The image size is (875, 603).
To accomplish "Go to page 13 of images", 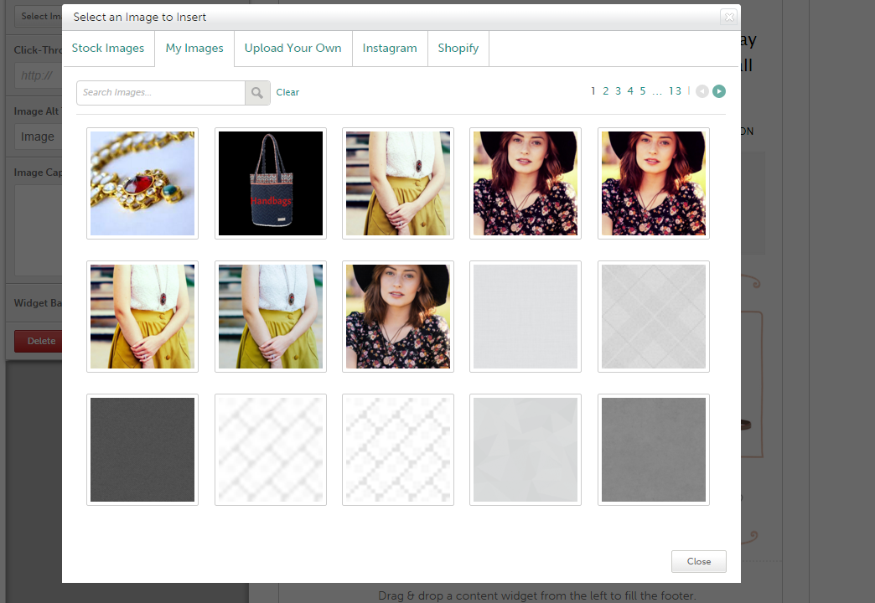I will pos(675,91).
